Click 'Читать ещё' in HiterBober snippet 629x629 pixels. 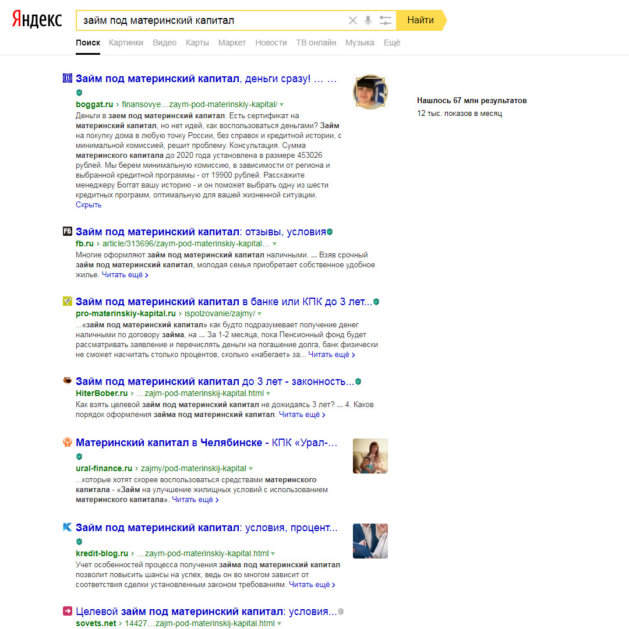pyautogui.click(x=302, y=415)
